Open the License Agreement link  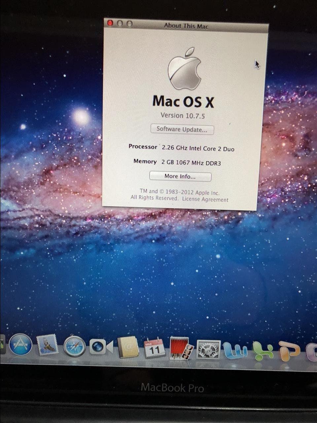(205, 199)
